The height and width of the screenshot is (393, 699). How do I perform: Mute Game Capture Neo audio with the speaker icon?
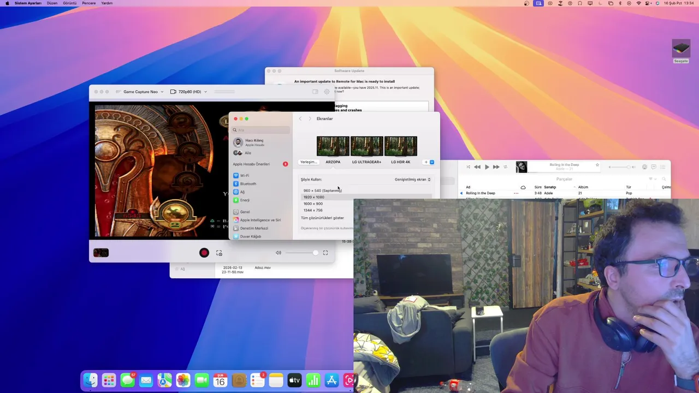[x=279, y=253]
